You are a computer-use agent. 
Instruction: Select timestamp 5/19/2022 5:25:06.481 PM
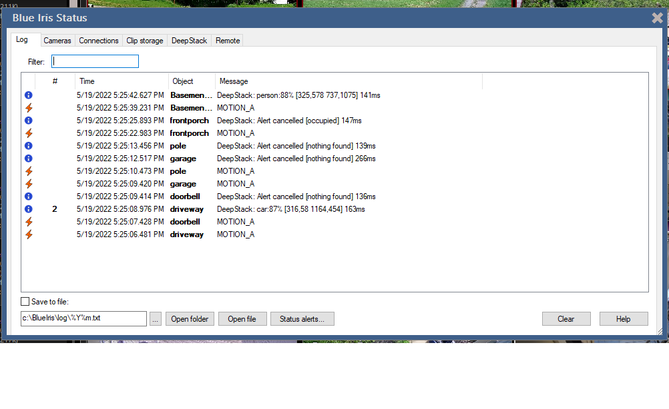[120, 234]
